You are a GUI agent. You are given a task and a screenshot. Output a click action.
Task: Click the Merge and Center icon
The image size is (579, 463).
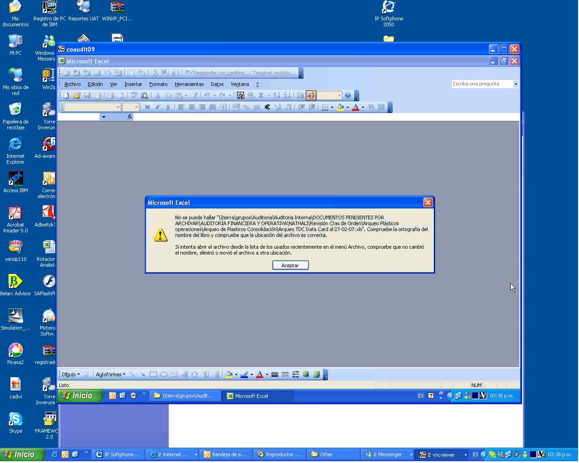pos(223,107)
